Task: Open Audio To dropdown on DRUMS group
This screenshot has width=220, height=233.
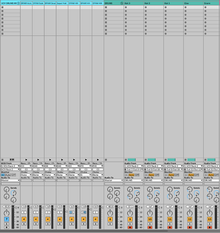Action: [114, 180]
